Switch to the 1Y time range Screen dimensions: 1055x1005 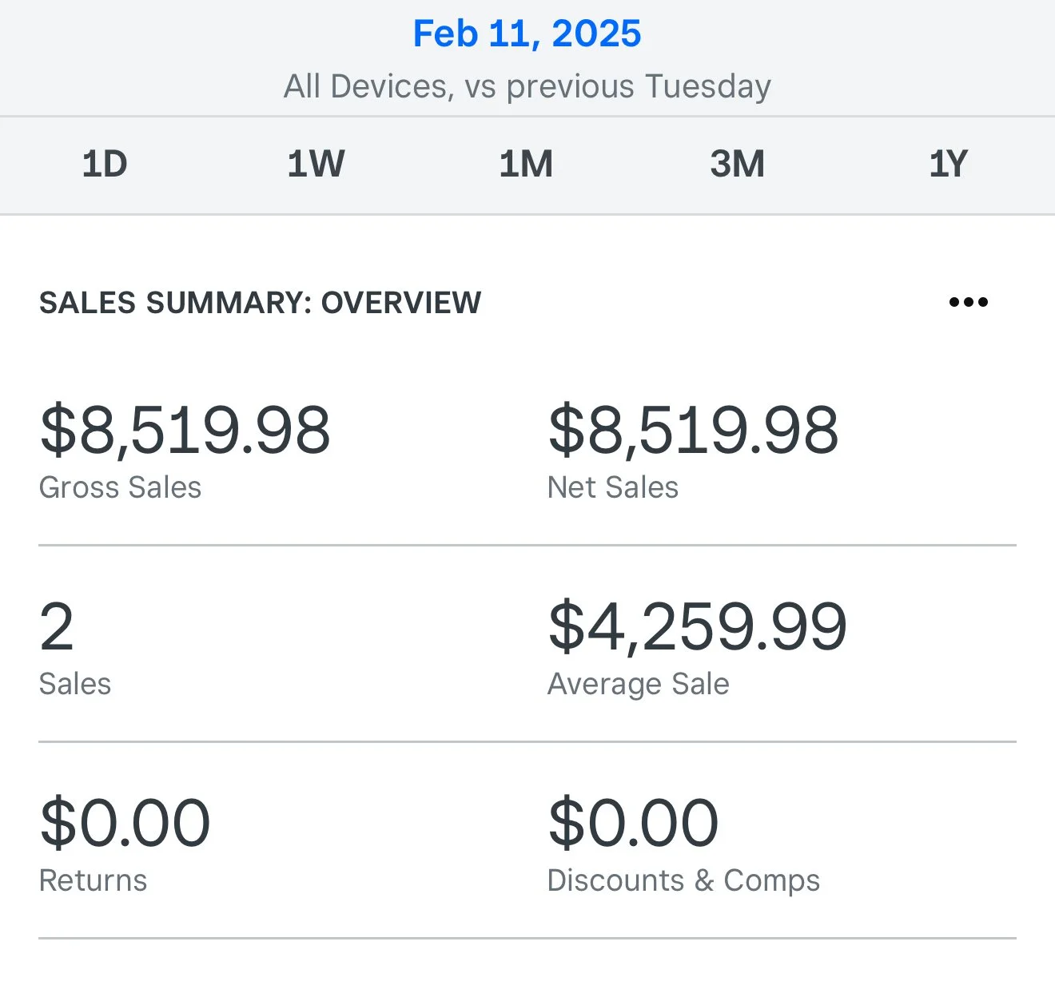point(948,165)
